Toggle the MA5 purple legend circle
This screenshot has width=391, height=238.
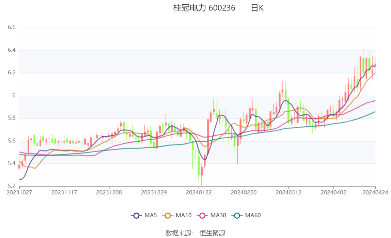coord(137,216)
